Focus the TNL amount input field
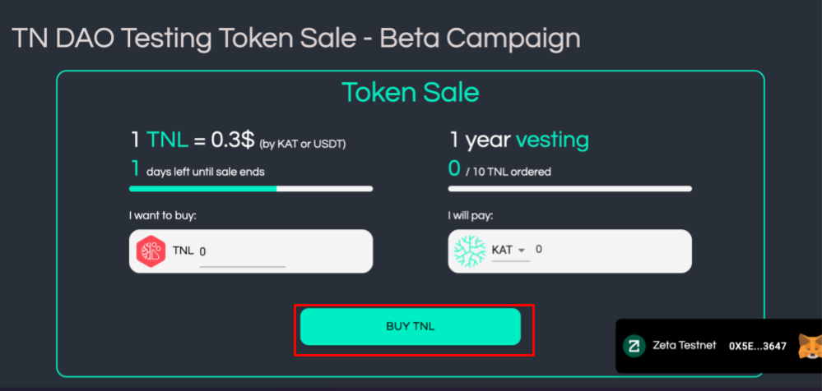The height and width of the screenshot is (391, 822). tap(242, 251)
